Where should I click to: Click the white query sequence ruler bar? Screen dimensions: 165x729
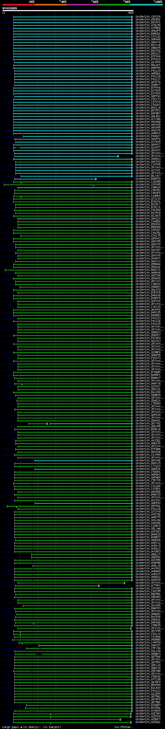68,11
